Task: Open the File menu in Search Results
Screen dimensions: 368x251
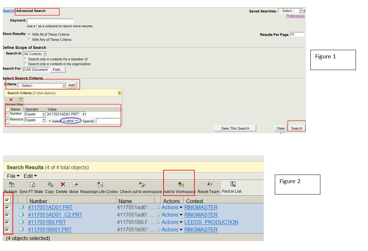Action: point(13,176)
